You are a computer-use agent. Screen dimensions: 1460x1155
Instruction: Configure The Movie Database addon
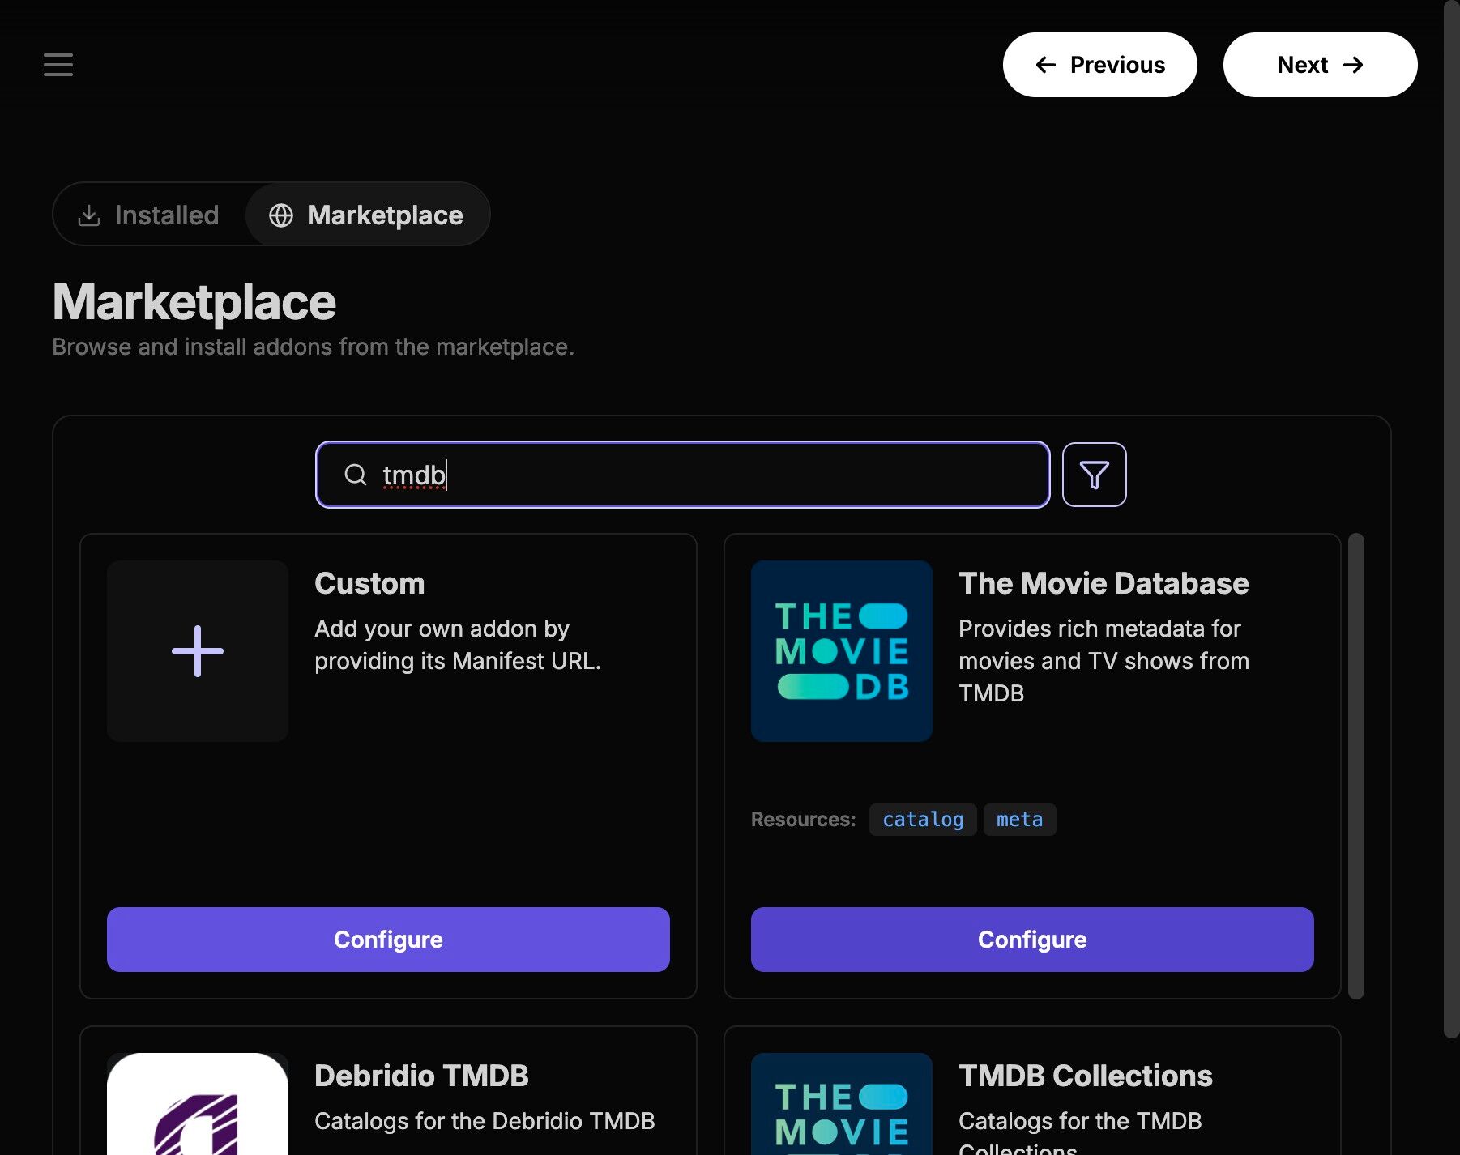coord(1032,940)
